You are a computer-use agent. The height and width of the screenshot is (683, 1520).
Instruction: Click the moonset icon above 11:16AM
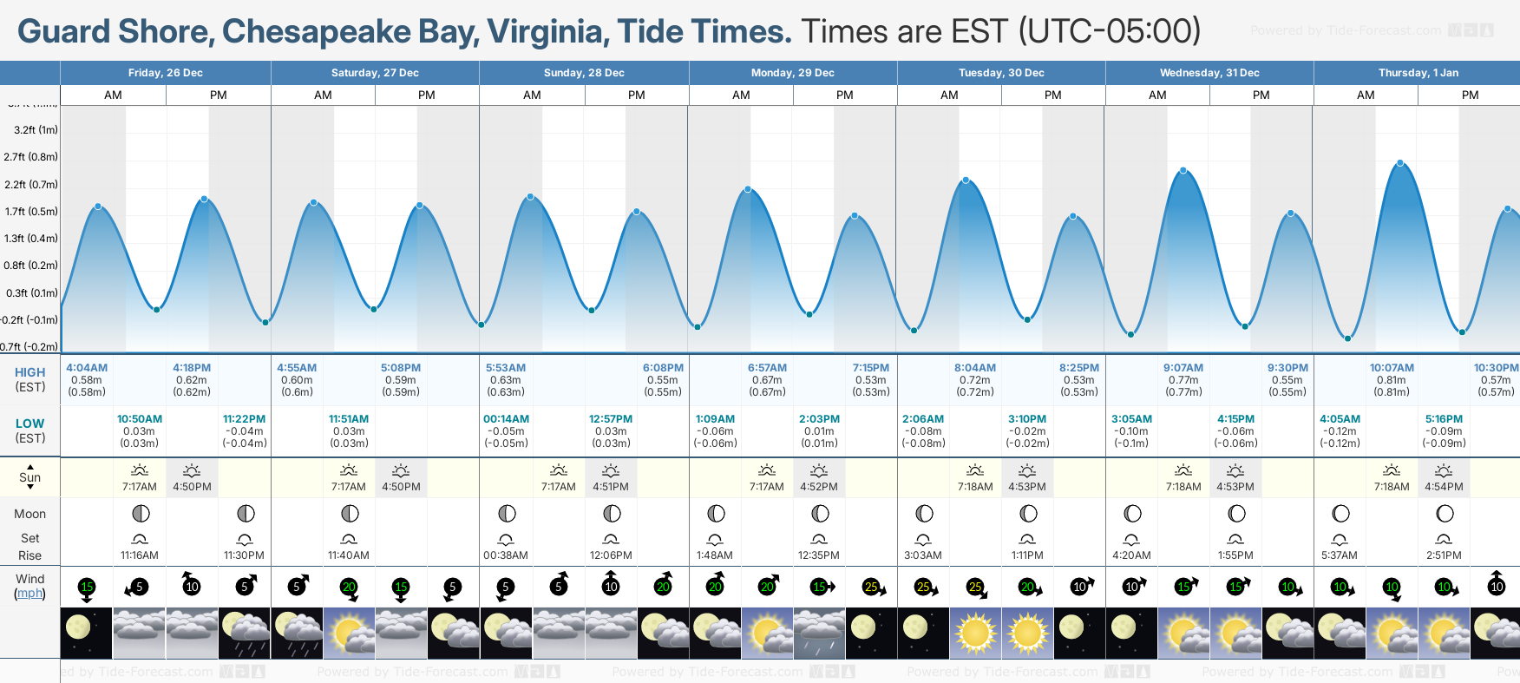[139, 539]
